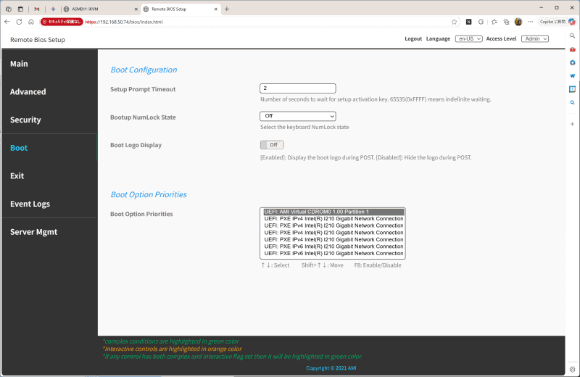Open the pinned Gmail tab
This screenshot has width=580, height=377.
tap(37, 9)
